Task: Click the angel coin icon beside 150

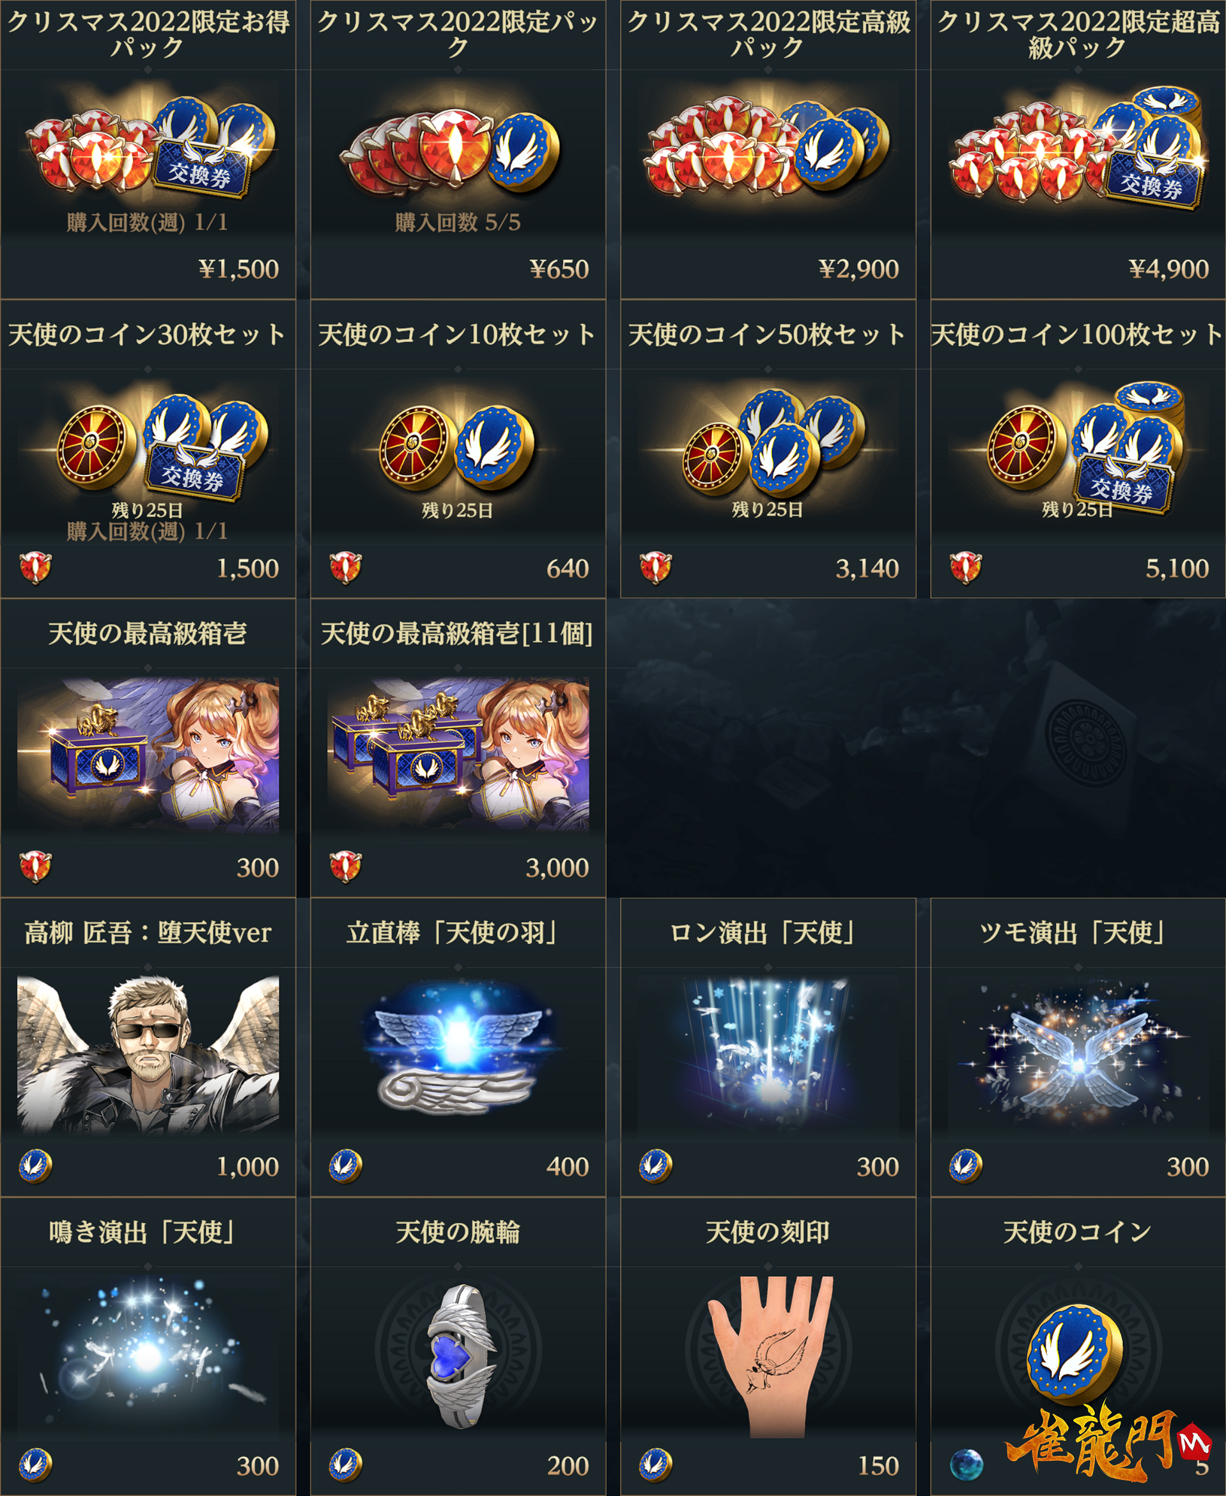Action: tap(655, 1465)
